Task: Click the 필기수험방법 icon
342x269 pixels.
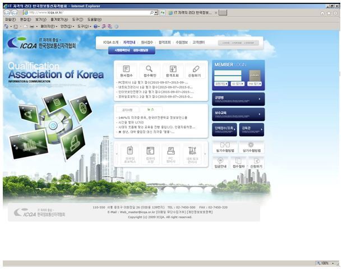Action: tap(225, 145)
